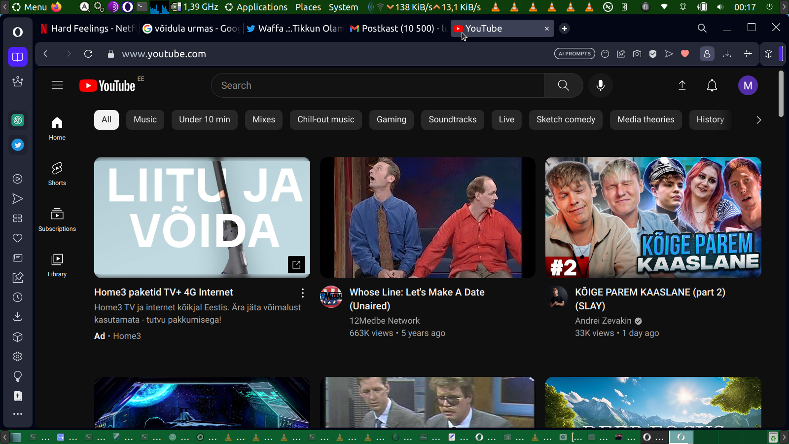Open a new browser tab

tap(565, 29)
